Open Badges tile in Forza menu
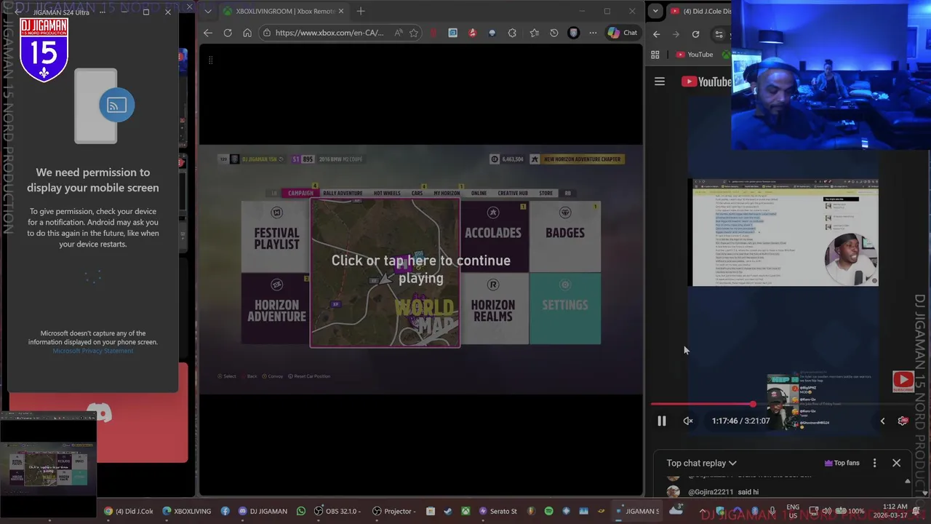Screen dimensions: 931x524 click(x=565, y=237)
